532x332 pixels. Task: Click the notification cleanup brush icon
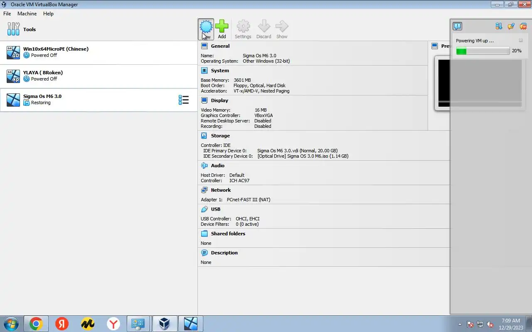click(511, 26)
